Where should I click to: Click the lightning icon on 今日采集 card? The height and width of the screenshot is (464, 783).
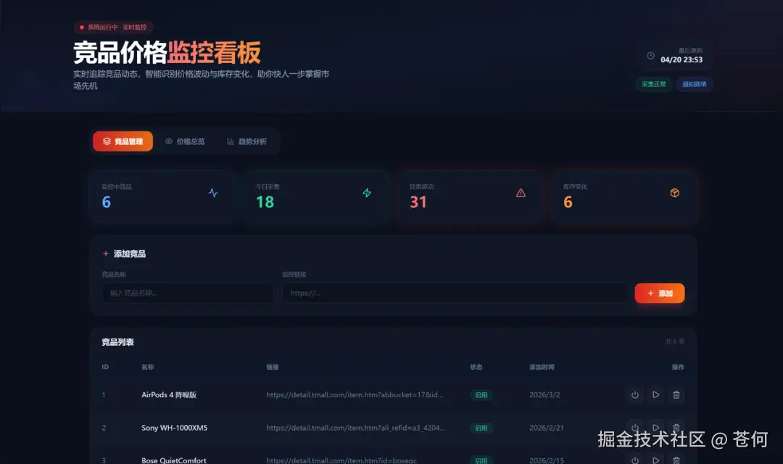(367, 193)
